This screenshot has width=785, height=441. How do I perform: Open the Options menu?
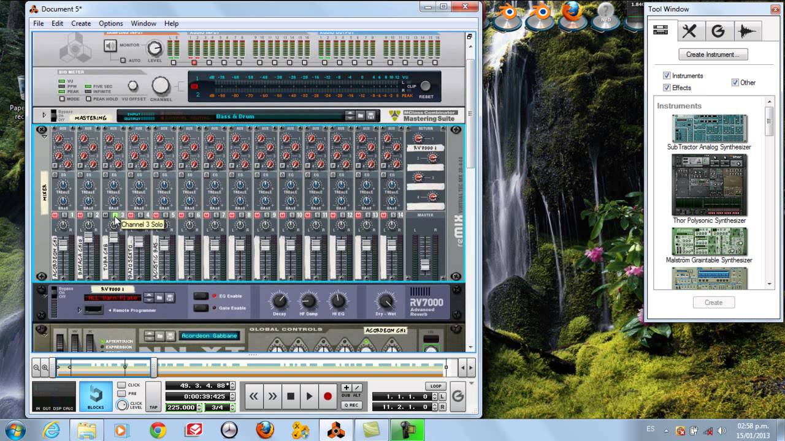111,23
